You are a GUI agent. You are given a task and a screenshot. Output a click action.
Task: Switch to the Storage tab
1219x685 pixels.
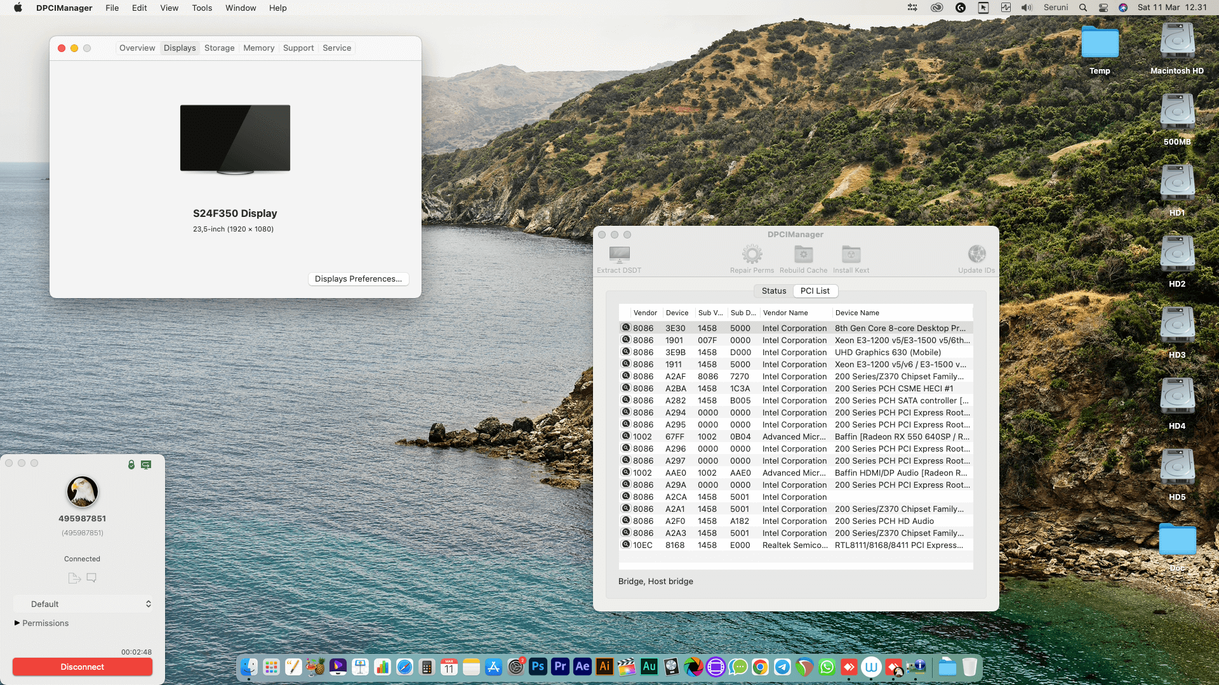point(219,48)
